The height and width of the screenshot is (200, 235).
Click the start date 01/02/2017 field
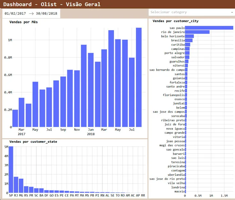tap(15, 13)
